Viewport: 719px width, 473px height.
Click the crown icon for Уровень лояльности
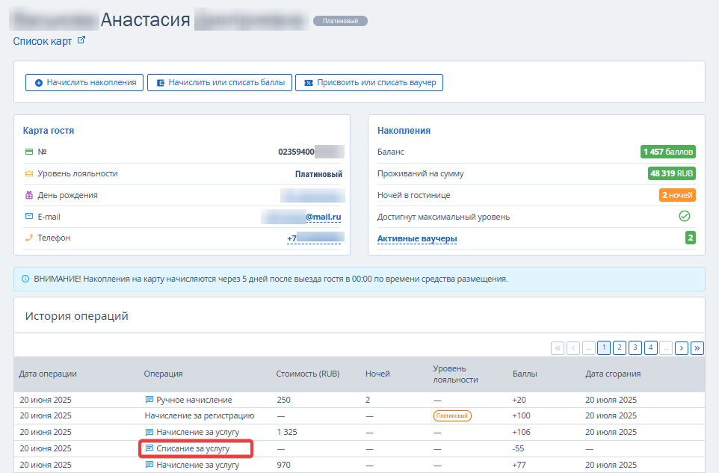(x=29, y=173)
